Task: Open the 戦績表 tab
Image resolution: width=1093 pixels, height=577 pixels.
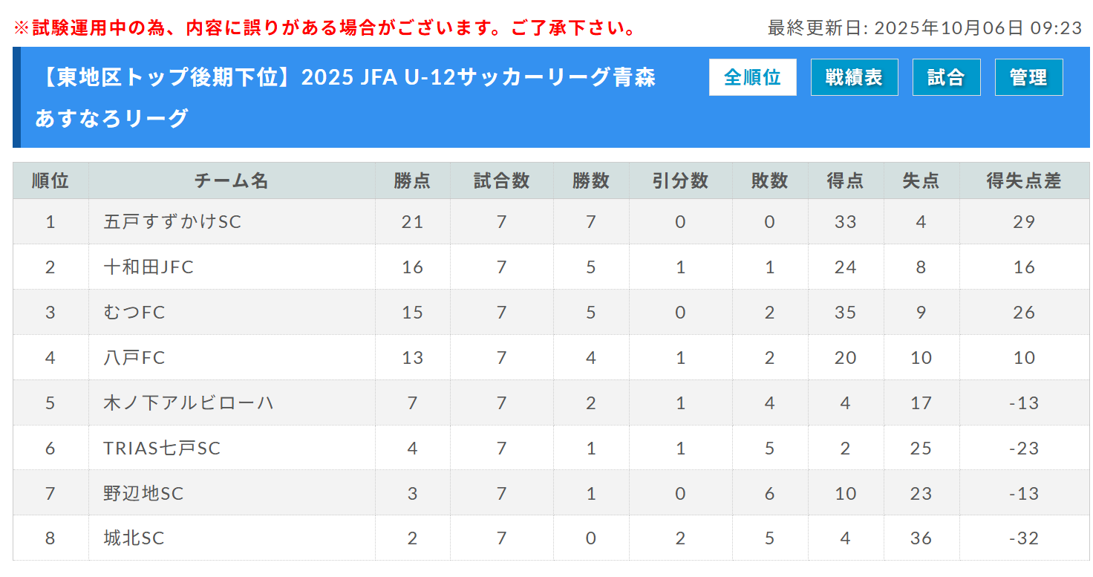Action: click(854, 77)
